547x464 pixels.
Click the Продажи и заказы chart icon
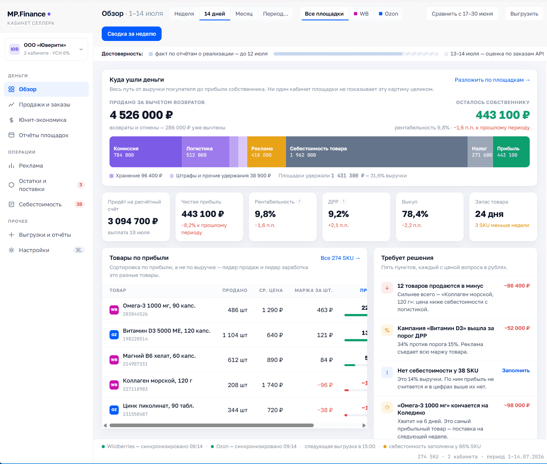(x=11, y=105)
